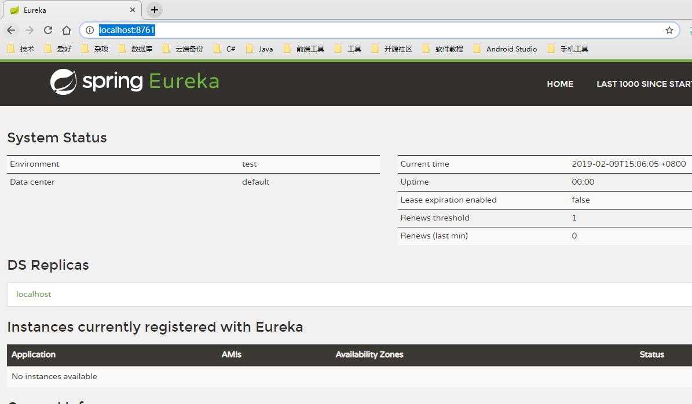Viewport: 692px width, 404px height.
Task: Click the Status column header
Action: pos(652,355)
